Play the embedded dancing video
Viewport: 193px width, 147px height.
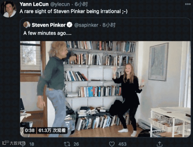pyautogui.click(x=105, y=89)
